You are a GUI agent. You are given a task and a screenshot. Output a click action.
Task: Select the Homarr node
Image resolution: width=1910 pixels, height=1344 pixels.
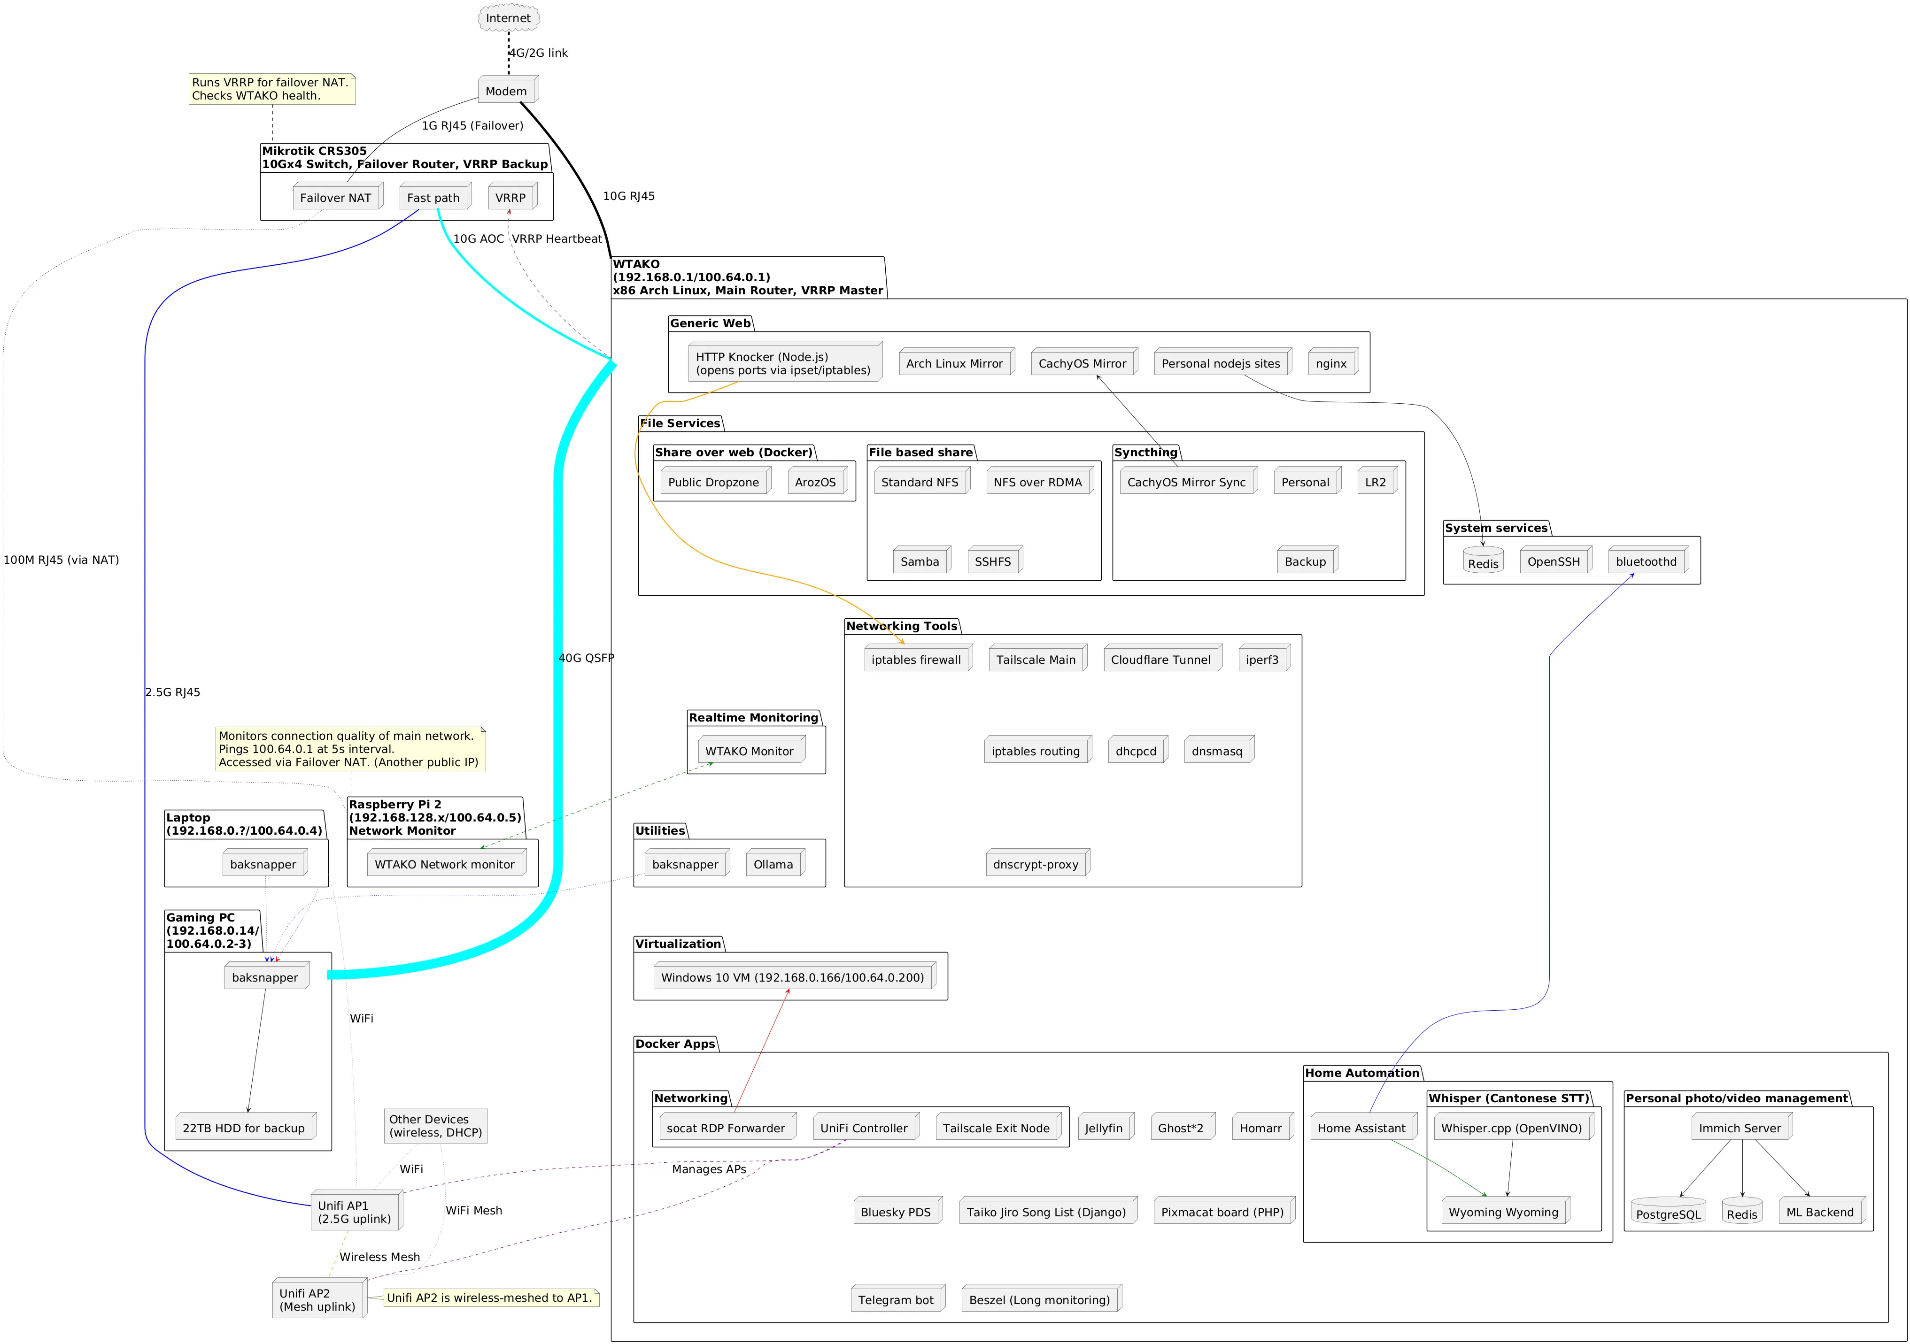click(x=1263, y=1127)
